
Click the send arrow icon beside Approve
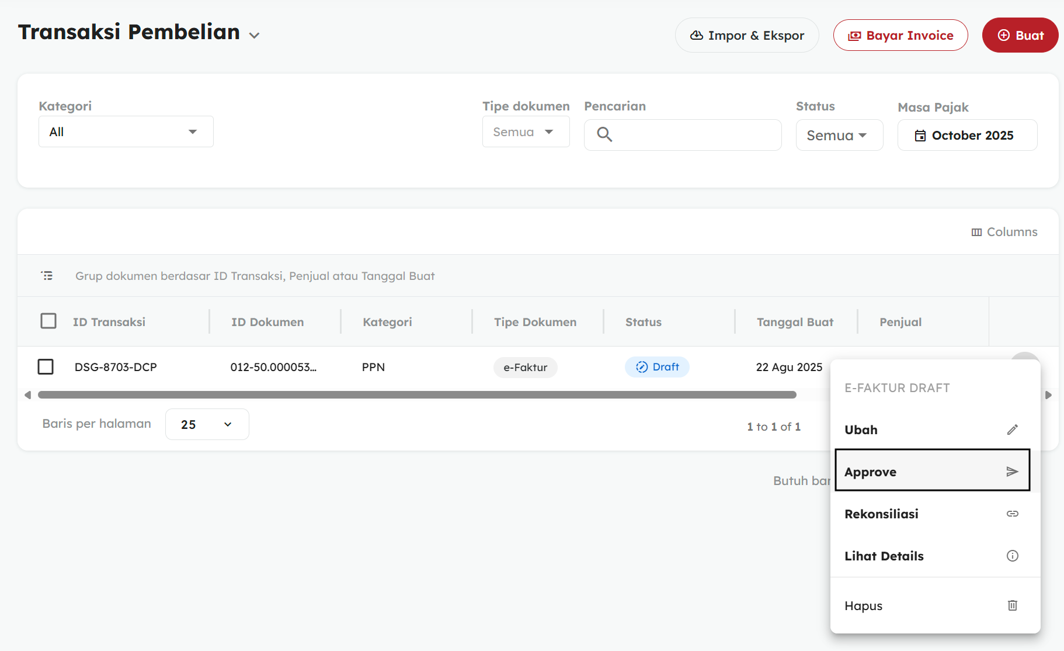tap(1013, 472)
